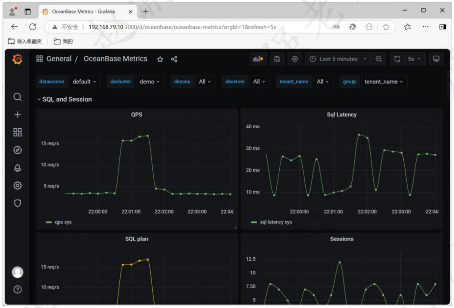
Task: Click the refresh dashboard button
Action: pos(397,59)
